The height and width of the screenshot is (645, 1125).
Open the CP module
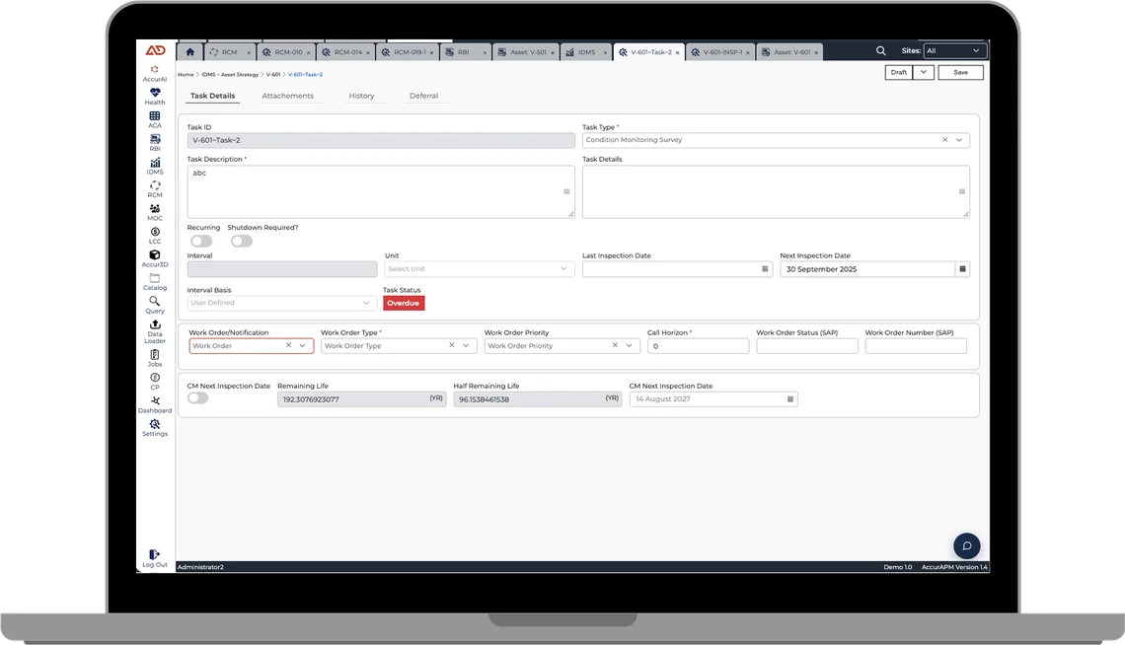pos(154,381)
